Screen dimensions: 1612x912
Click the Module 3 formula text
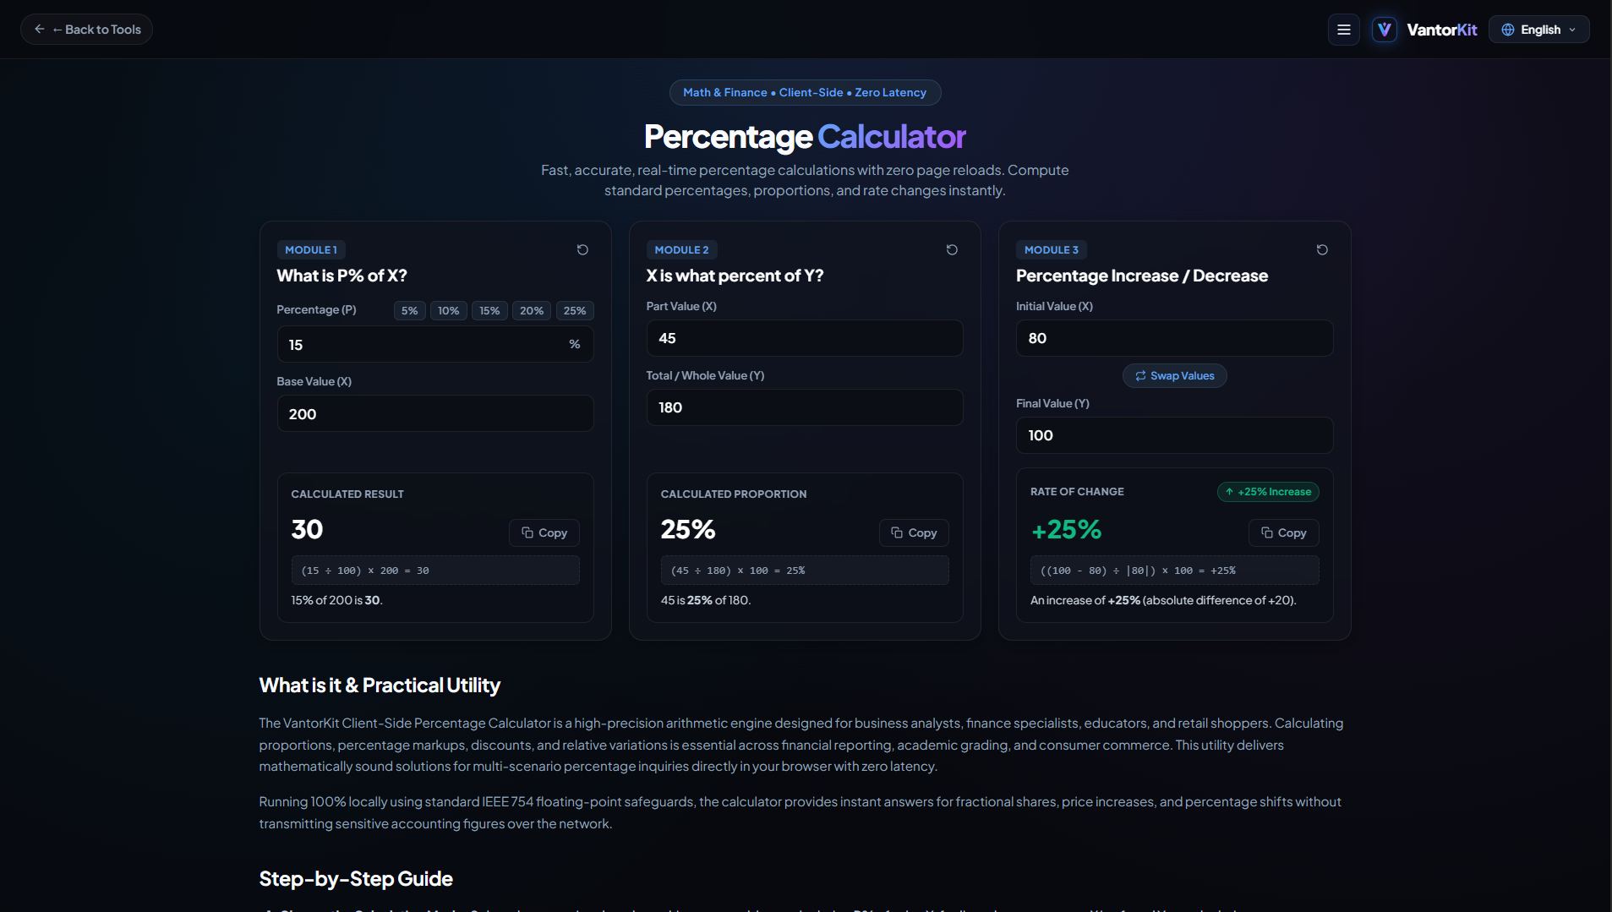1174,571
